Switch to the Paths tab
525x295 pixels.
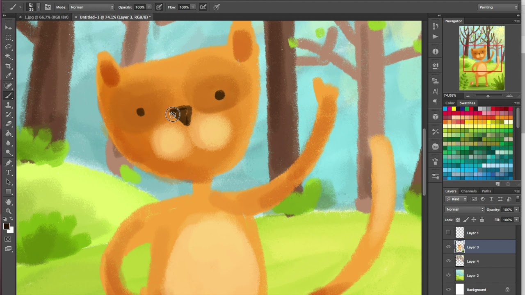[486, 191]
